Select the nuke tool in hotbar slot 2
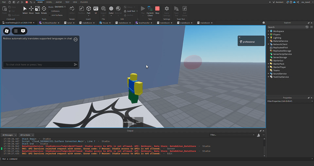314x166 pixels. [x=138, y=122]
